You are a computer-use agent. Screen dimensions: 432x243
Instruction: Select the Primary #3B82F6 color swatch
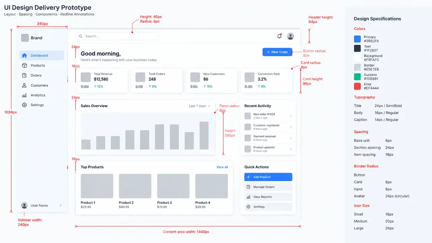357,39
